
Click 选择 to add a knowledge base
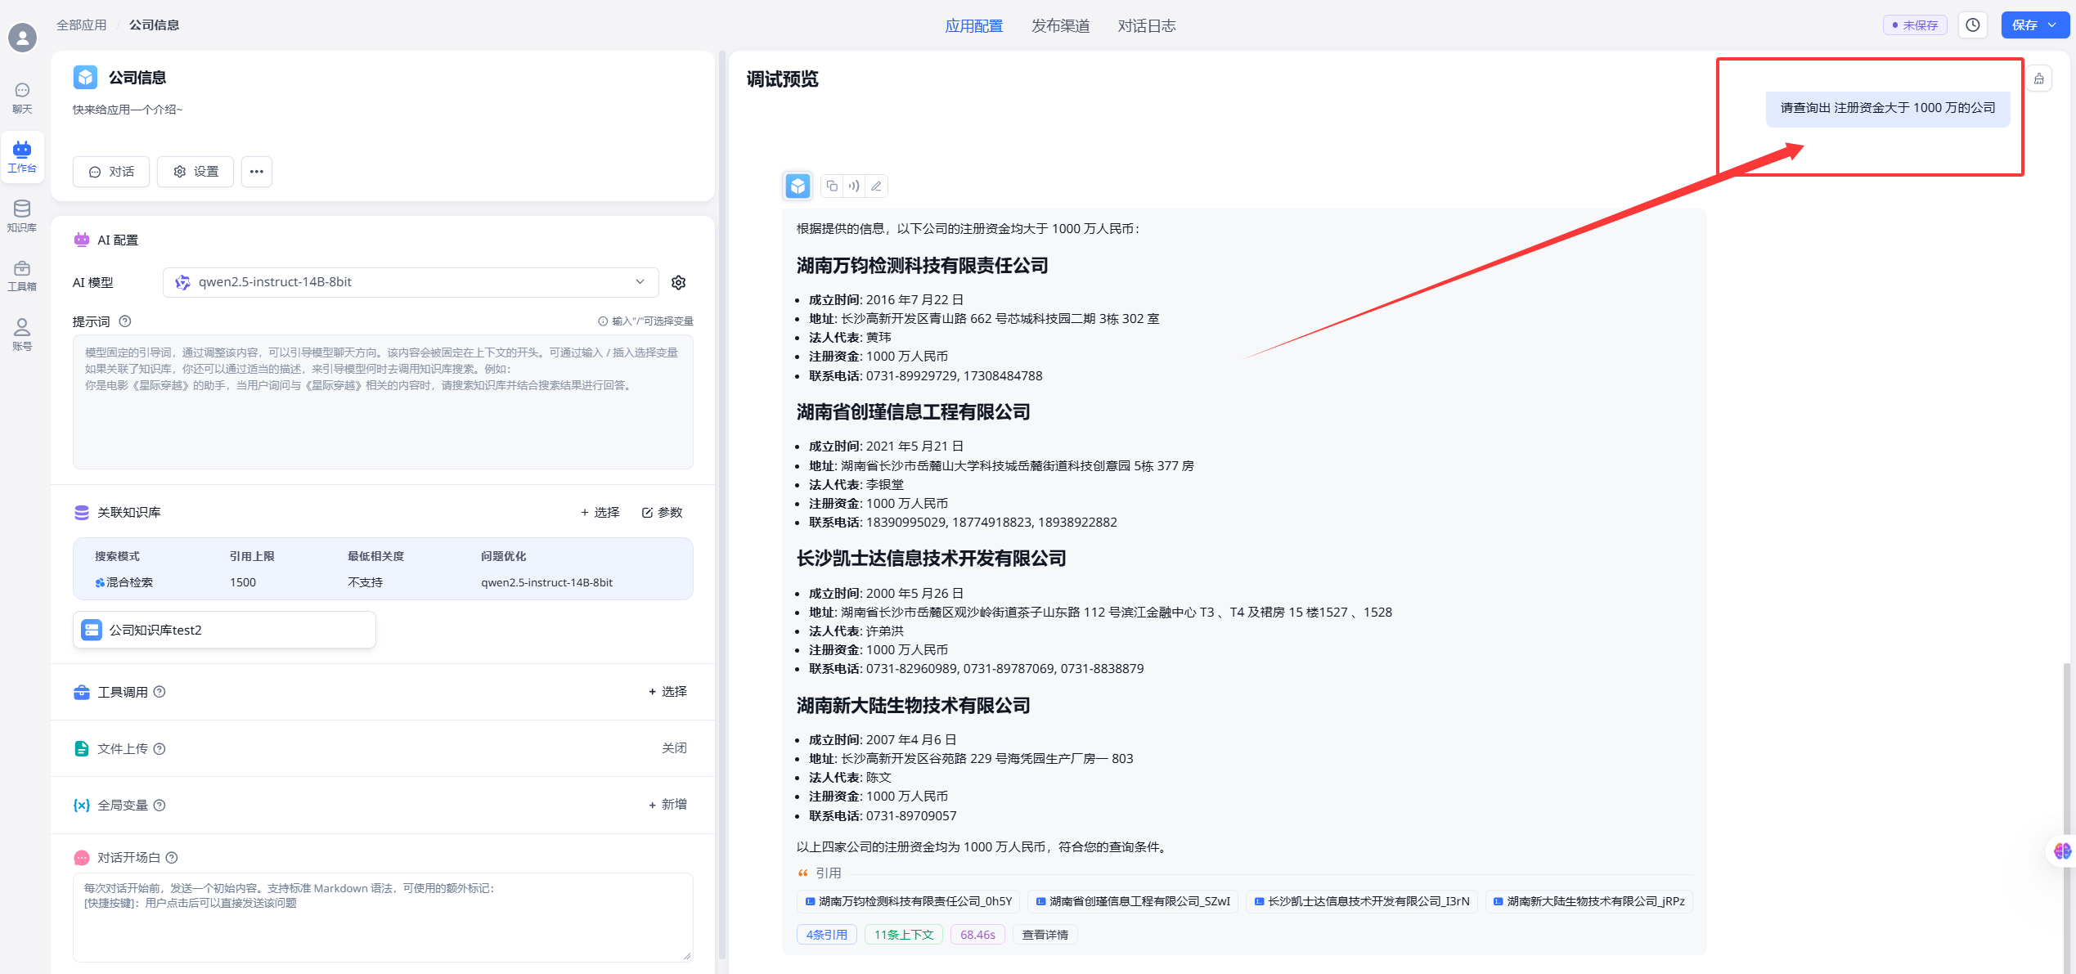click(x=600, y=512)
